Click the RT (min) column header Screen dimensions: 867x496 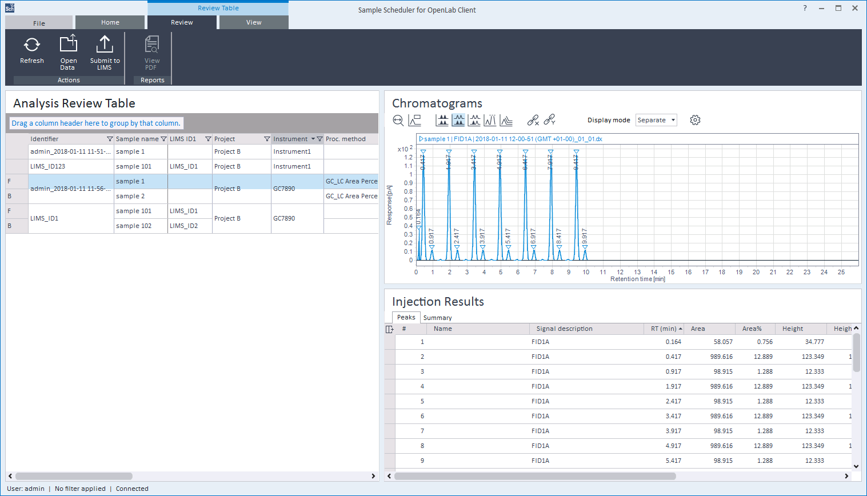click(663, 329)
